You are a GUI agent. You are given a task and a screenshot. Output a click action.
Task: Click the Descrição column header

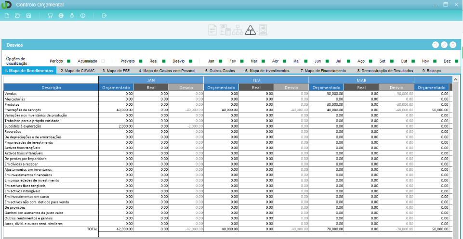pyautogui.click(x=51, y=87)
